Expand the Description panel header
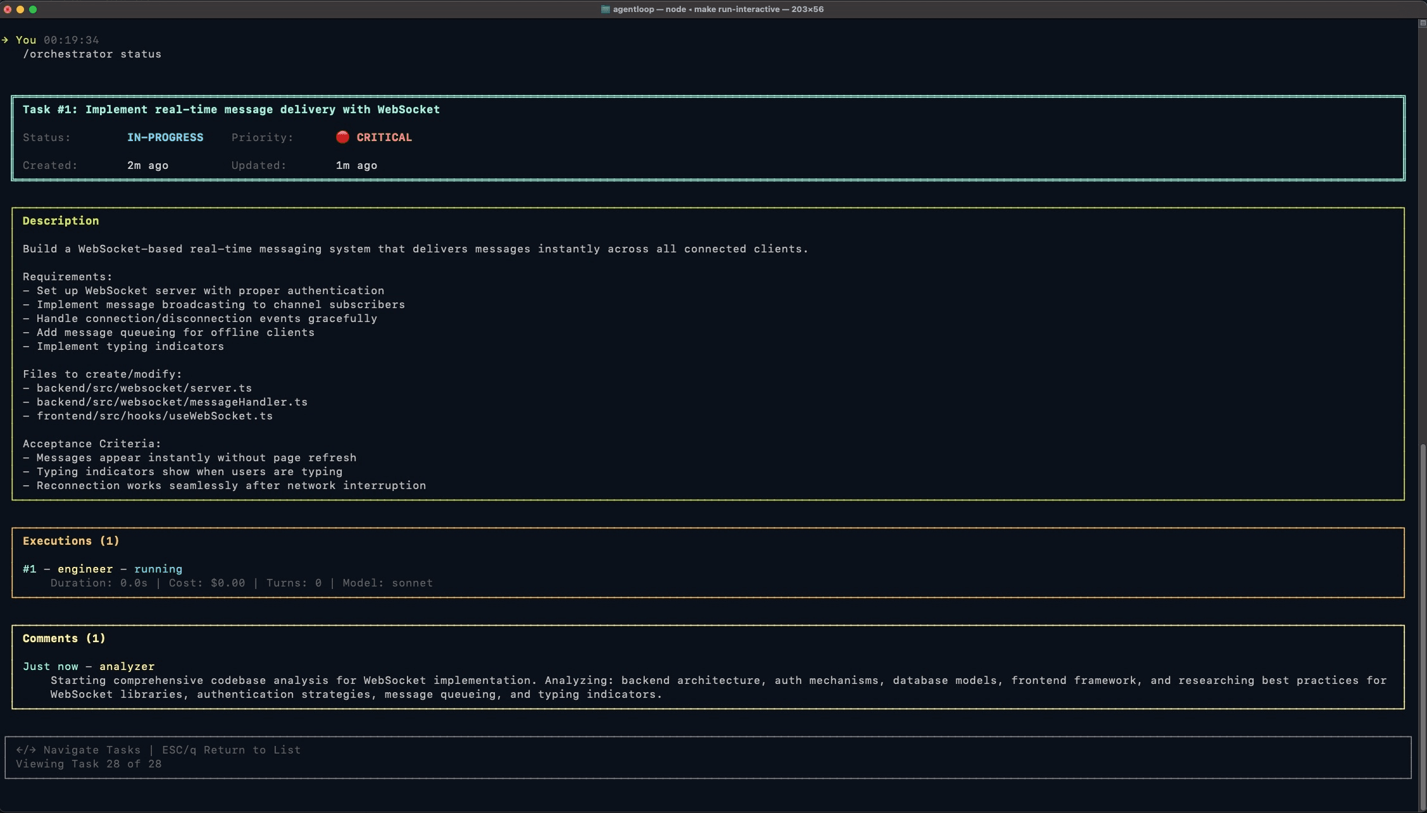The width and height of the screenshot is (1427, 813). 61,220
